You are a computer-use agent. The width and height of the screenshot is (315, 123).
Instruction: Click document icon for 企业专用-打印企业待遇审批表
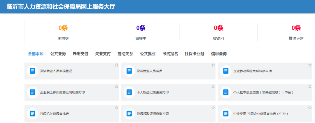(226, 114)
